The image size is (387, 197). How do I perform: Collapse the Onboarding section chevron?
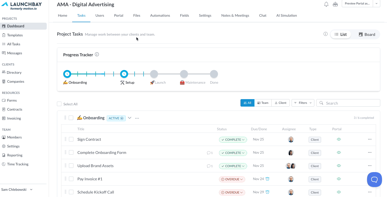pos(130,118)
